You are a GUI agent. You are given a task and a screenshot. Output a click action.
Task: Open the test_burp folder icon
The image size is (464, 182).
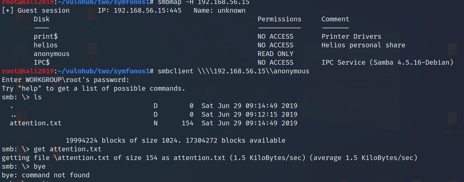point(93,53)
